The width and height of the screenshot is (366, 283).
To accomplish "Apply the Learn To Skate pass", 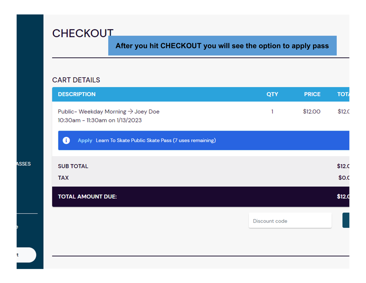I will [85, 141].
